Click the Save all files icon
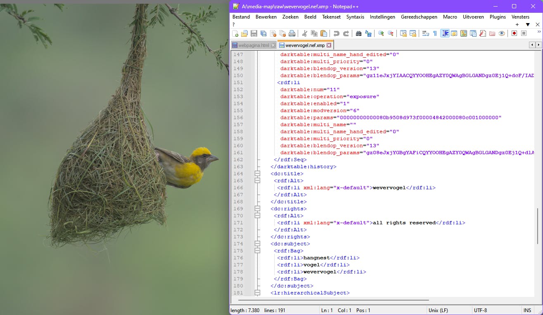This screenshot has height=315, width=543. point(263,34)
